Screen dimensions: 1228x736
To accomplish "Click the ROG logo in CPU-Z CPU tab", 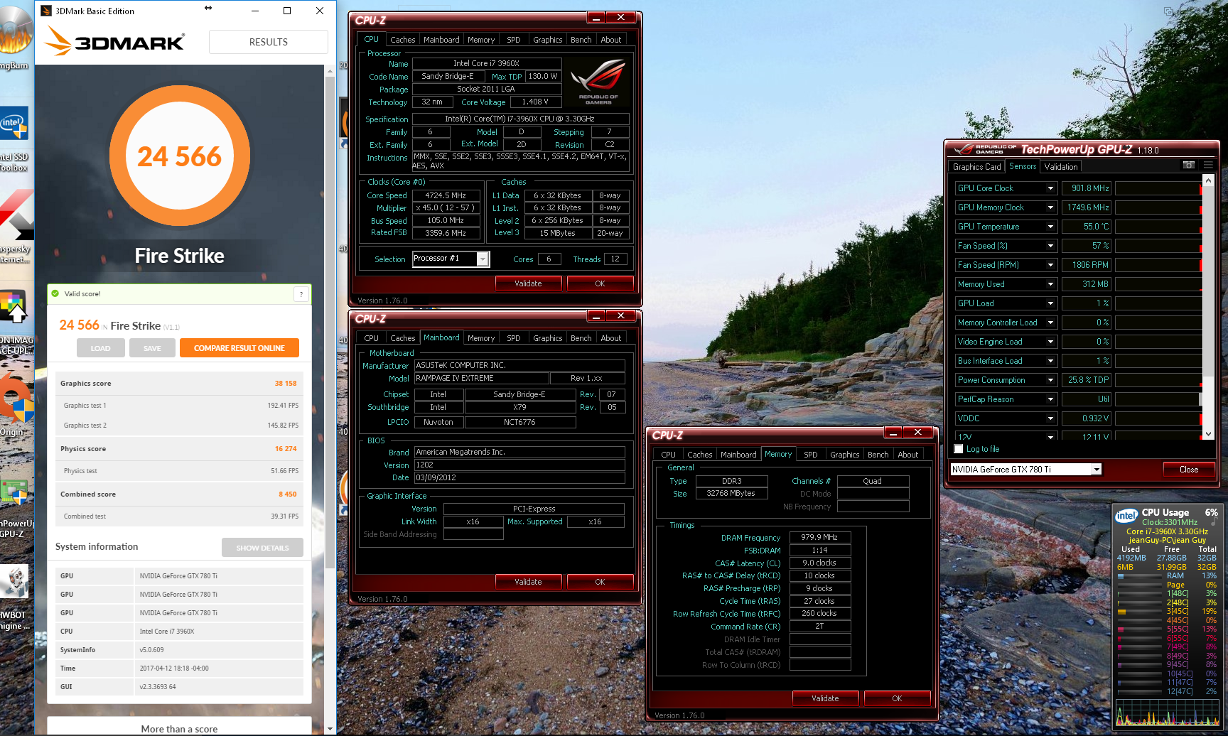I will pyautogui.click(x=598, y=82).
